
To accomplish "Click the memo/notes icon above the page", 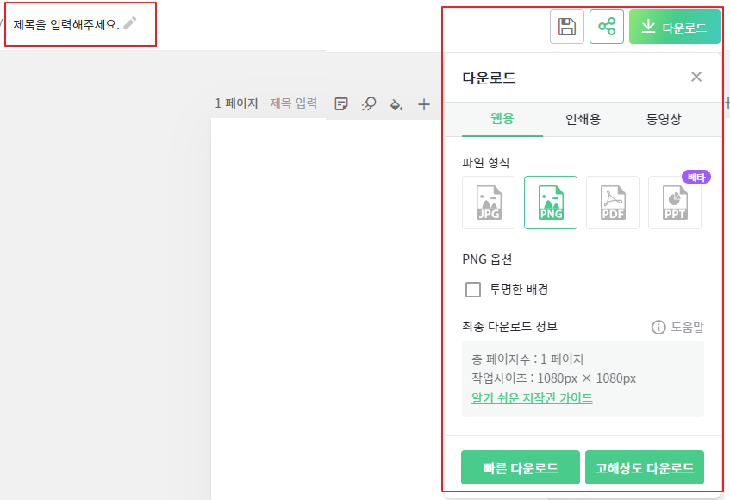I will [341, 103].
